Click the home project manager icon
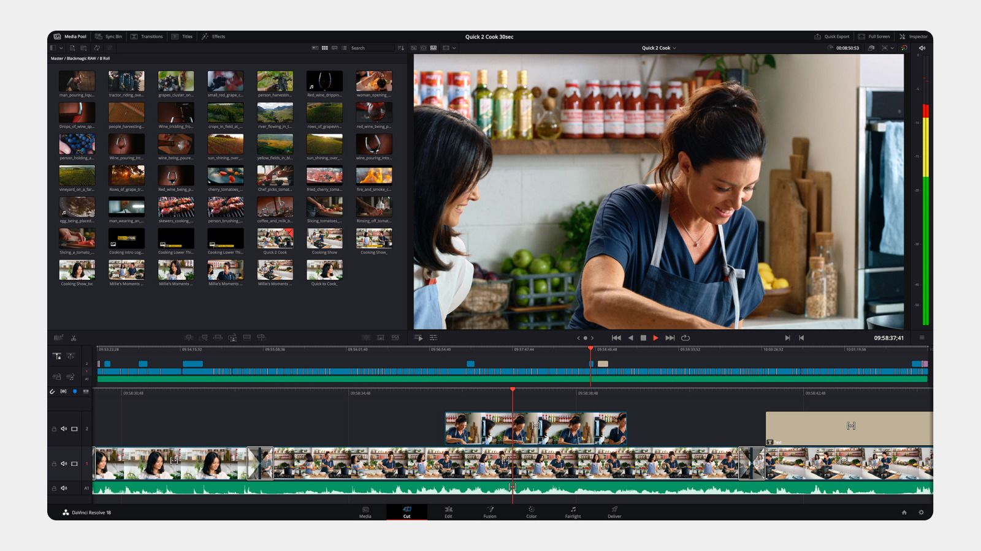Image resolution: width=981 pixels, height=551 pixels. 904,512
